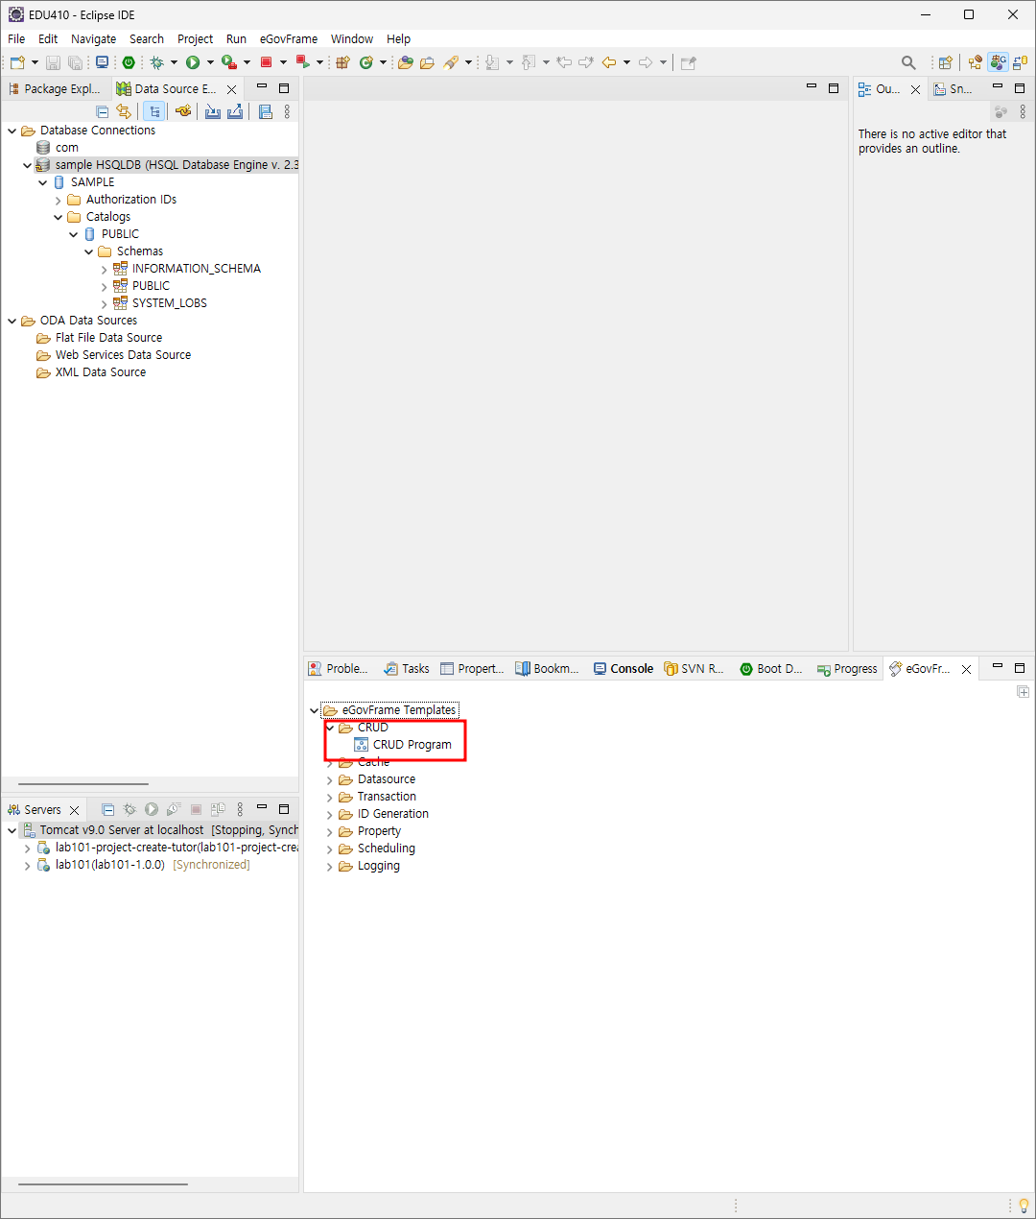Open the eGovFrame menu
The width and height of the screenshot is (1036, 1219).
tap(289, 39)
